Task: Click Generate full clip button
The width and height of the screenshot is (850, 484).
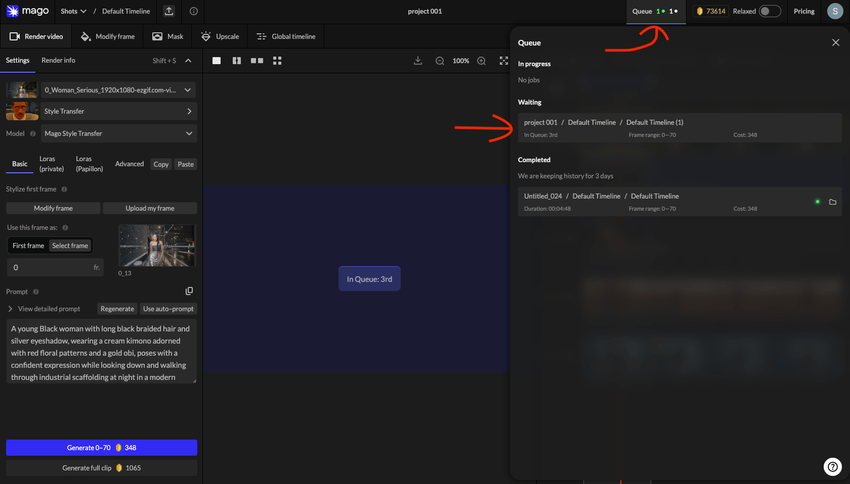Action: 102,468
